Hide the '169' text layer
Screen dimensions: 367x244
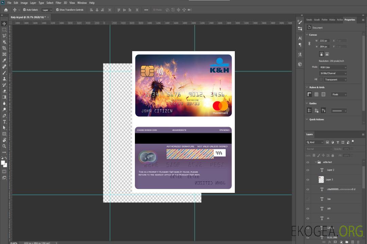(x=308, y=209)
